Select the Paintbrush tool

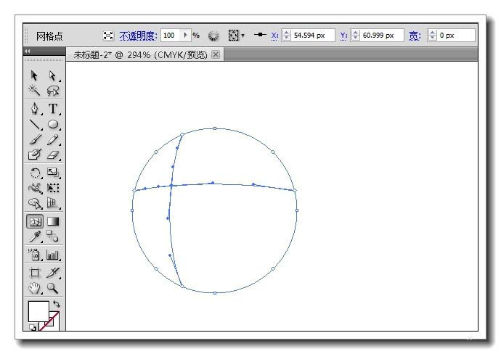[x=35, y=140]
